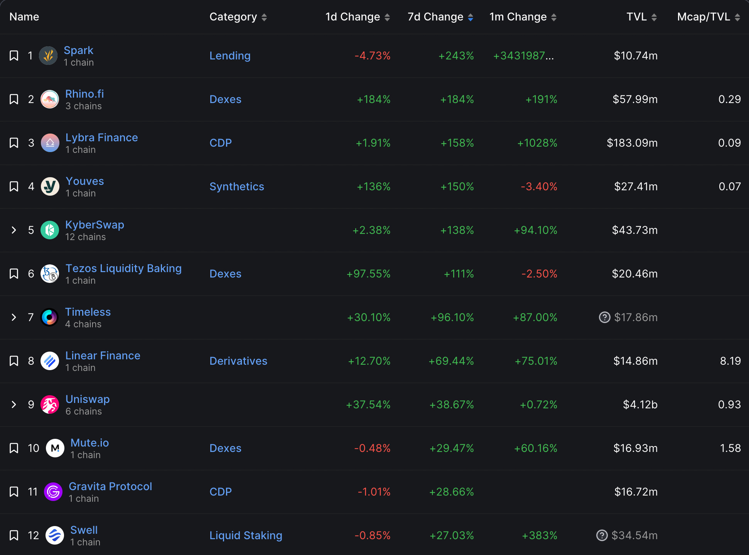The width and height of the screenshot is (749, 555).
Task: Bookmark the Swell protocol
Action: point(14,536)
